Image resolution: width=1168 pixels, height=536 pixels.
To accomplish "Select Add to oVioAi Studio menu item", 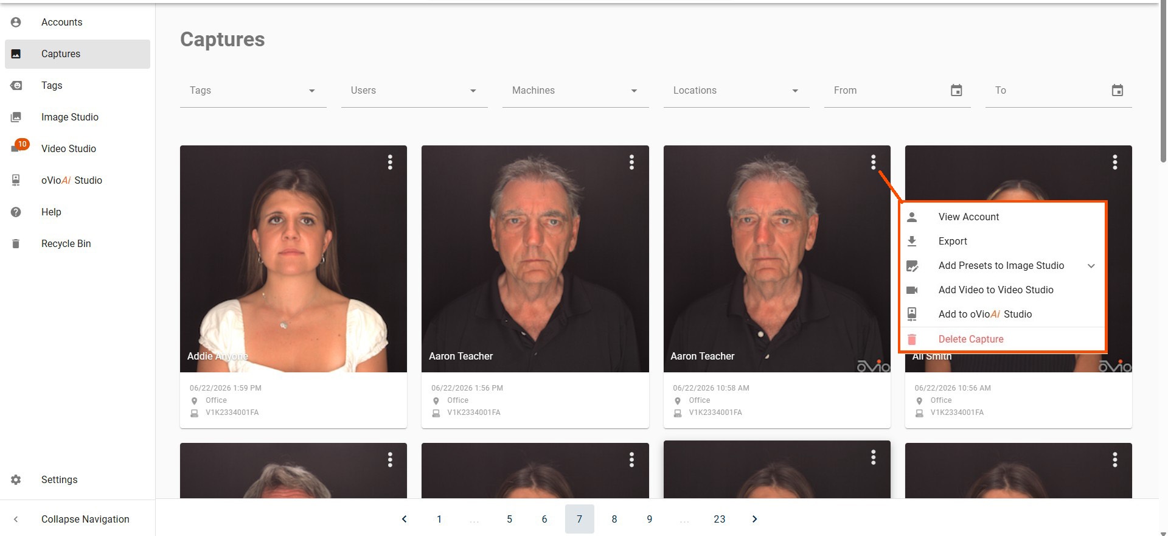I will (1003, 314).
